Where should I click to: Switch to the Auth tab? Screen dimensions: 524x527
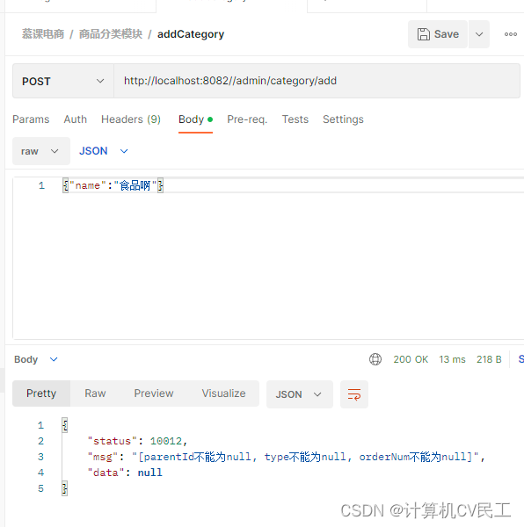point(76,119)
